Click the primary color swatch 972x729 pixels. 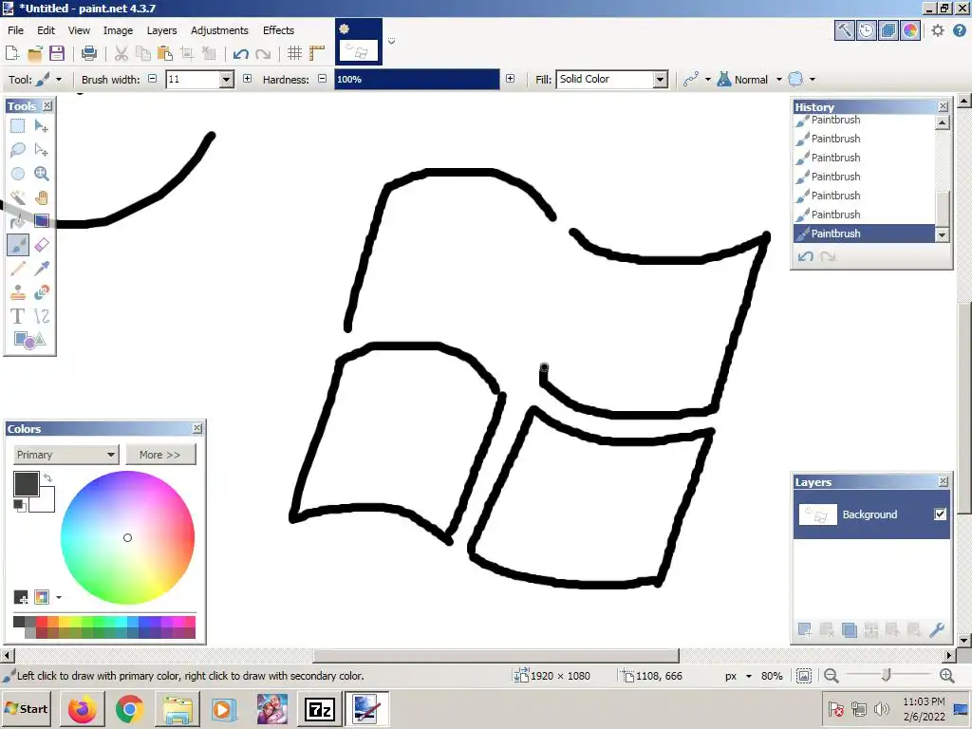click(x=26, y=484)
